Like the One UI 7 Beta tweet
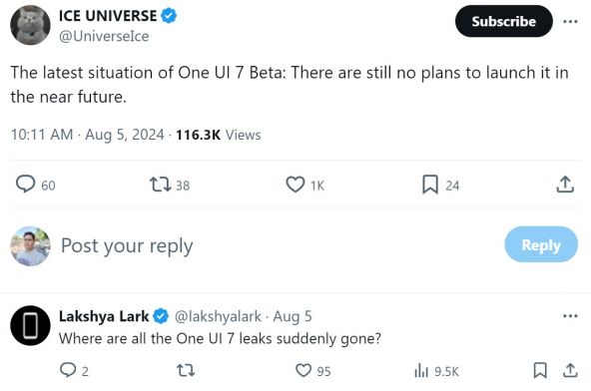The width and height of the screenshot is (591, 391). 295,185
